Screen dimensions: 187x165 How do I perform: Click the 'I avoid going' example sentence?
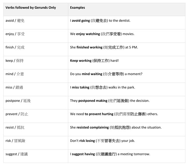click(100, 21)
